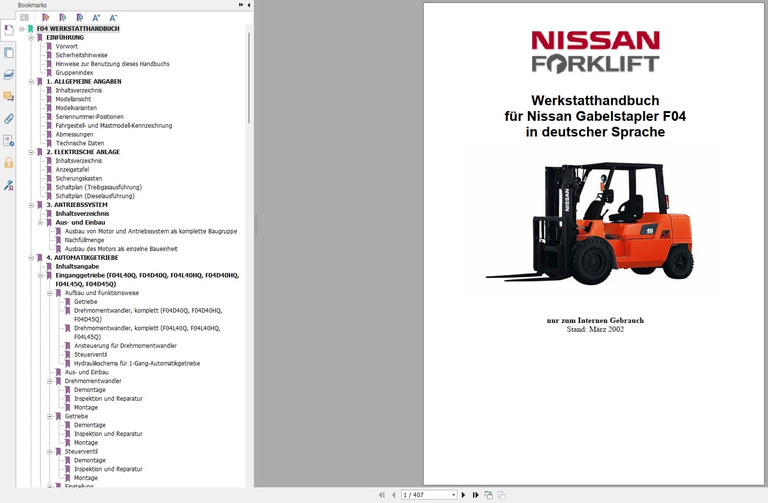768x503 pixels.
Task: Collapse the F04 WERKSTATTHANDBUCH root node
Action: (x=22, y=29)
